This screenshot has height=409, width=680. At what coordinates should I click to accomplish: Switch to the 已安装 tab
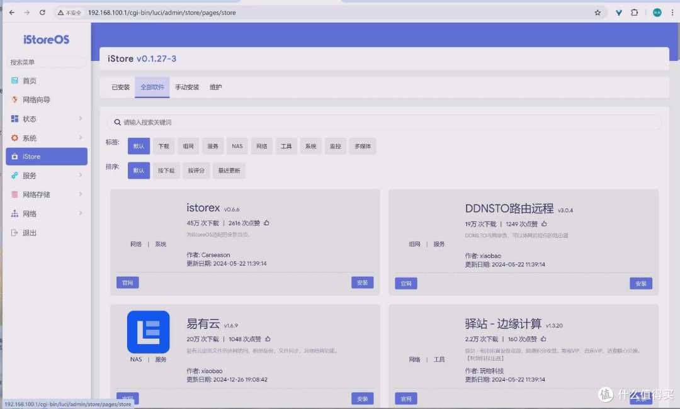coord(120,87)
